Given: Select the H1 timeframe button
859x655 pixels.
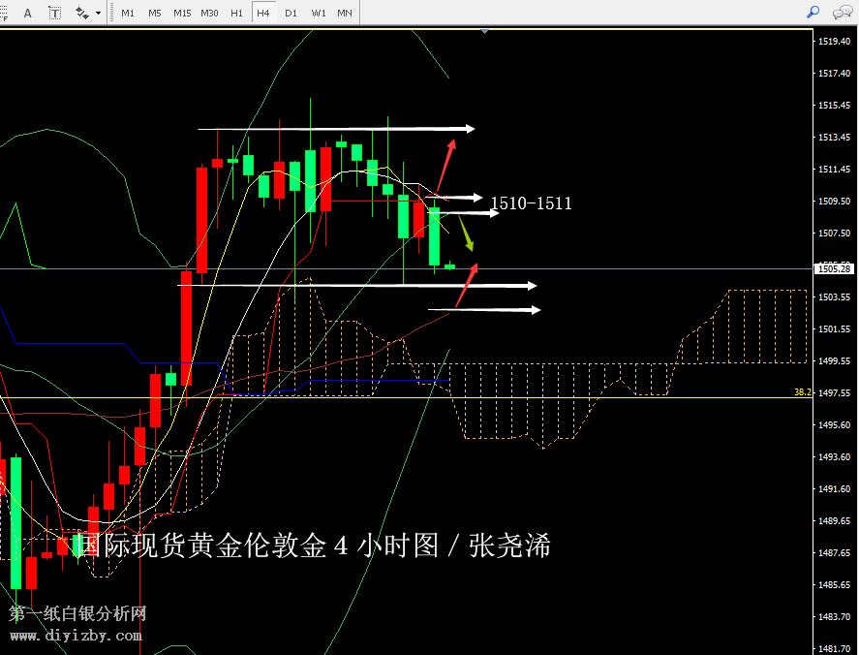Looking at the screenshot, I should (236, 13).
